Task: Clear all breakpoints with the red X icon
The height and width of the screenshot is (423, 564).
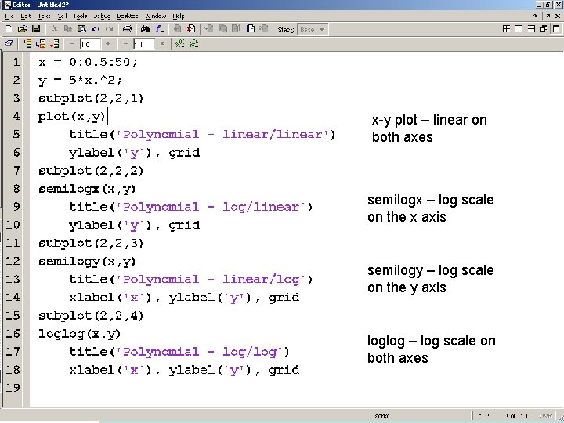Action: (190, 29)
